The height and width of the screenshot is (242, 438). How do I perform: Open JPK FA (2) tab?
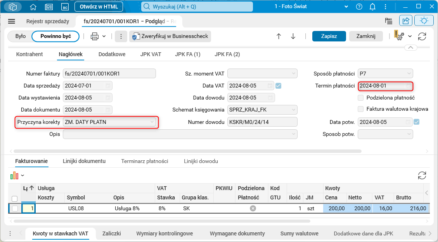227,54
